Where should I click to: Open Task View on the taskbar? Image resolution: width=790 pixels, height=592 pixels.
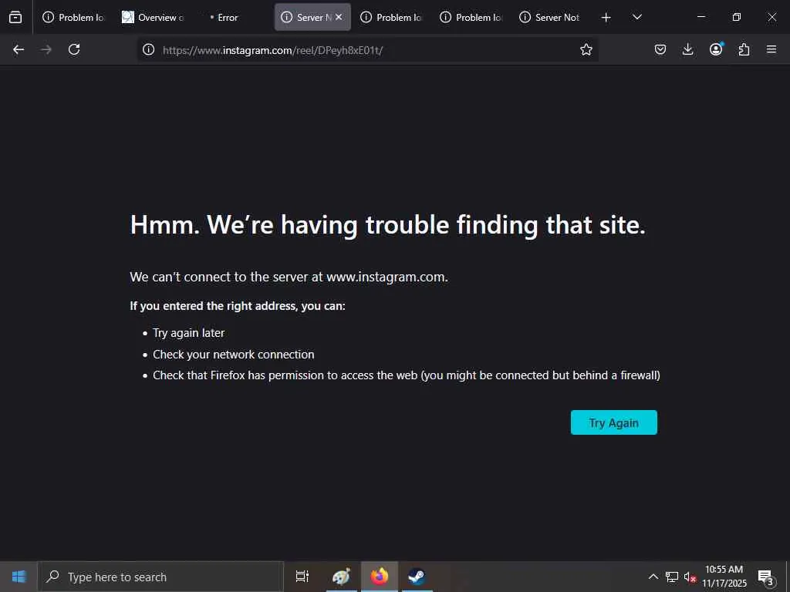click(x=302, y=577)
